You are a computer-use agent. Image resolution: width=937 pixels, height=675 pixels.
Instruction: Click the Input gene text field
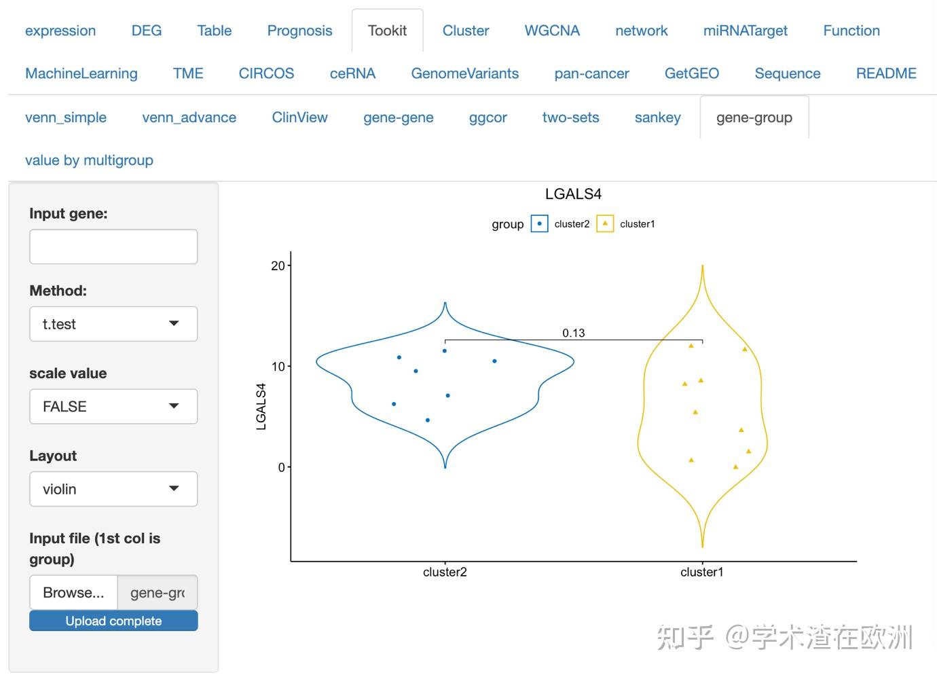pos(113,247)
